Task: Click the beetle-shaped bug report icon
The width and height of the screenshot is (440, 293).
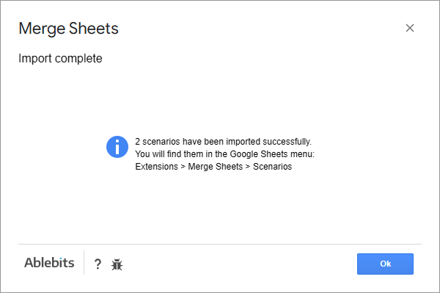Action: pyautogui.click(x=117, y=264)
